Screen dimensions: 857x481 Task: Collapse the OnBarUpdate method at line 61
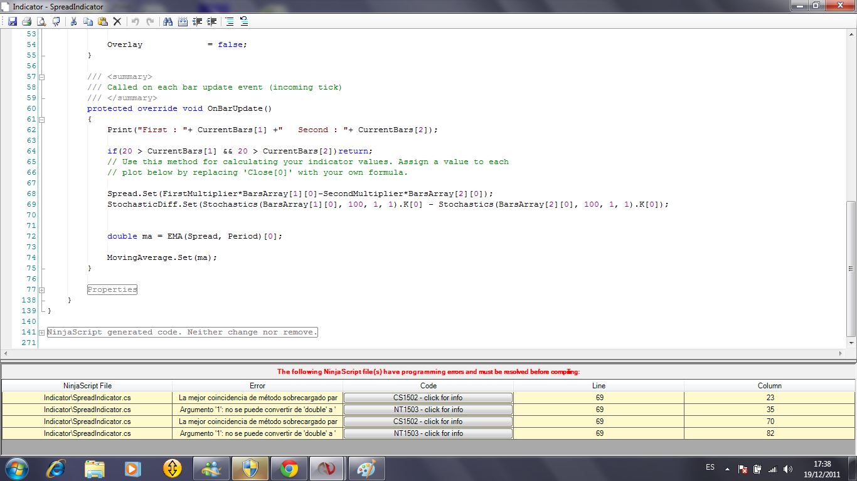42,120
